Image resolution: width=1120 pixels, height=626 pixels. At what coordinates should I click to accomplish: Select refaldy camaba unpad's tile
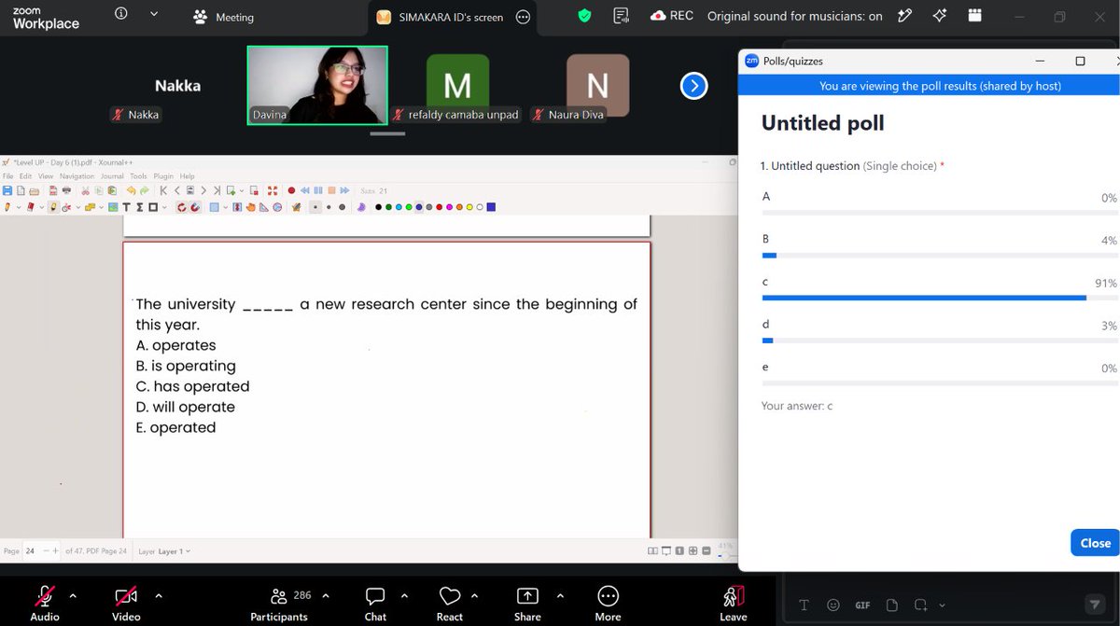point(457,88)
